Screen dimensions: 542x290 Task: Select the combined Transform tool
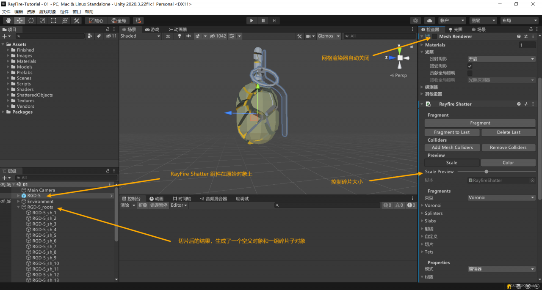[x=65, y=20]
